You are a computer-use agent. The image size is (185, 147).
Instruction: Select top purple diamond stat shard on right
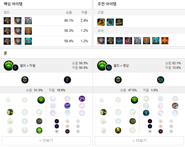tap(150, 121)
